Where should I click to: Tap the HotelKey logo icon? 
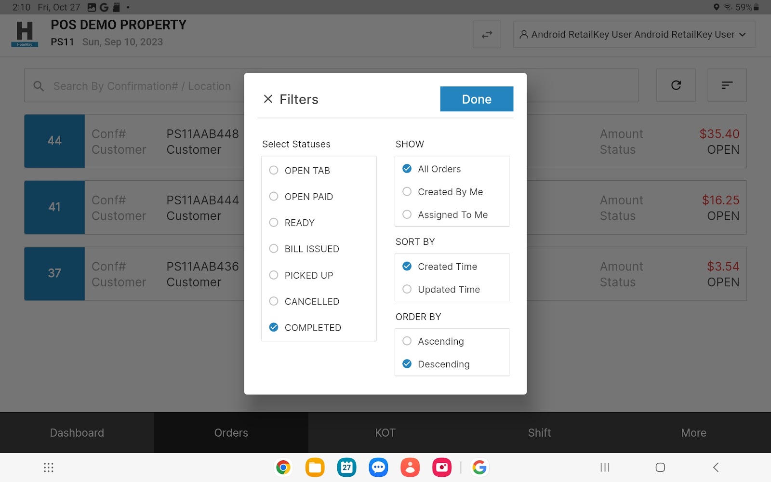[x=25, y=34]
